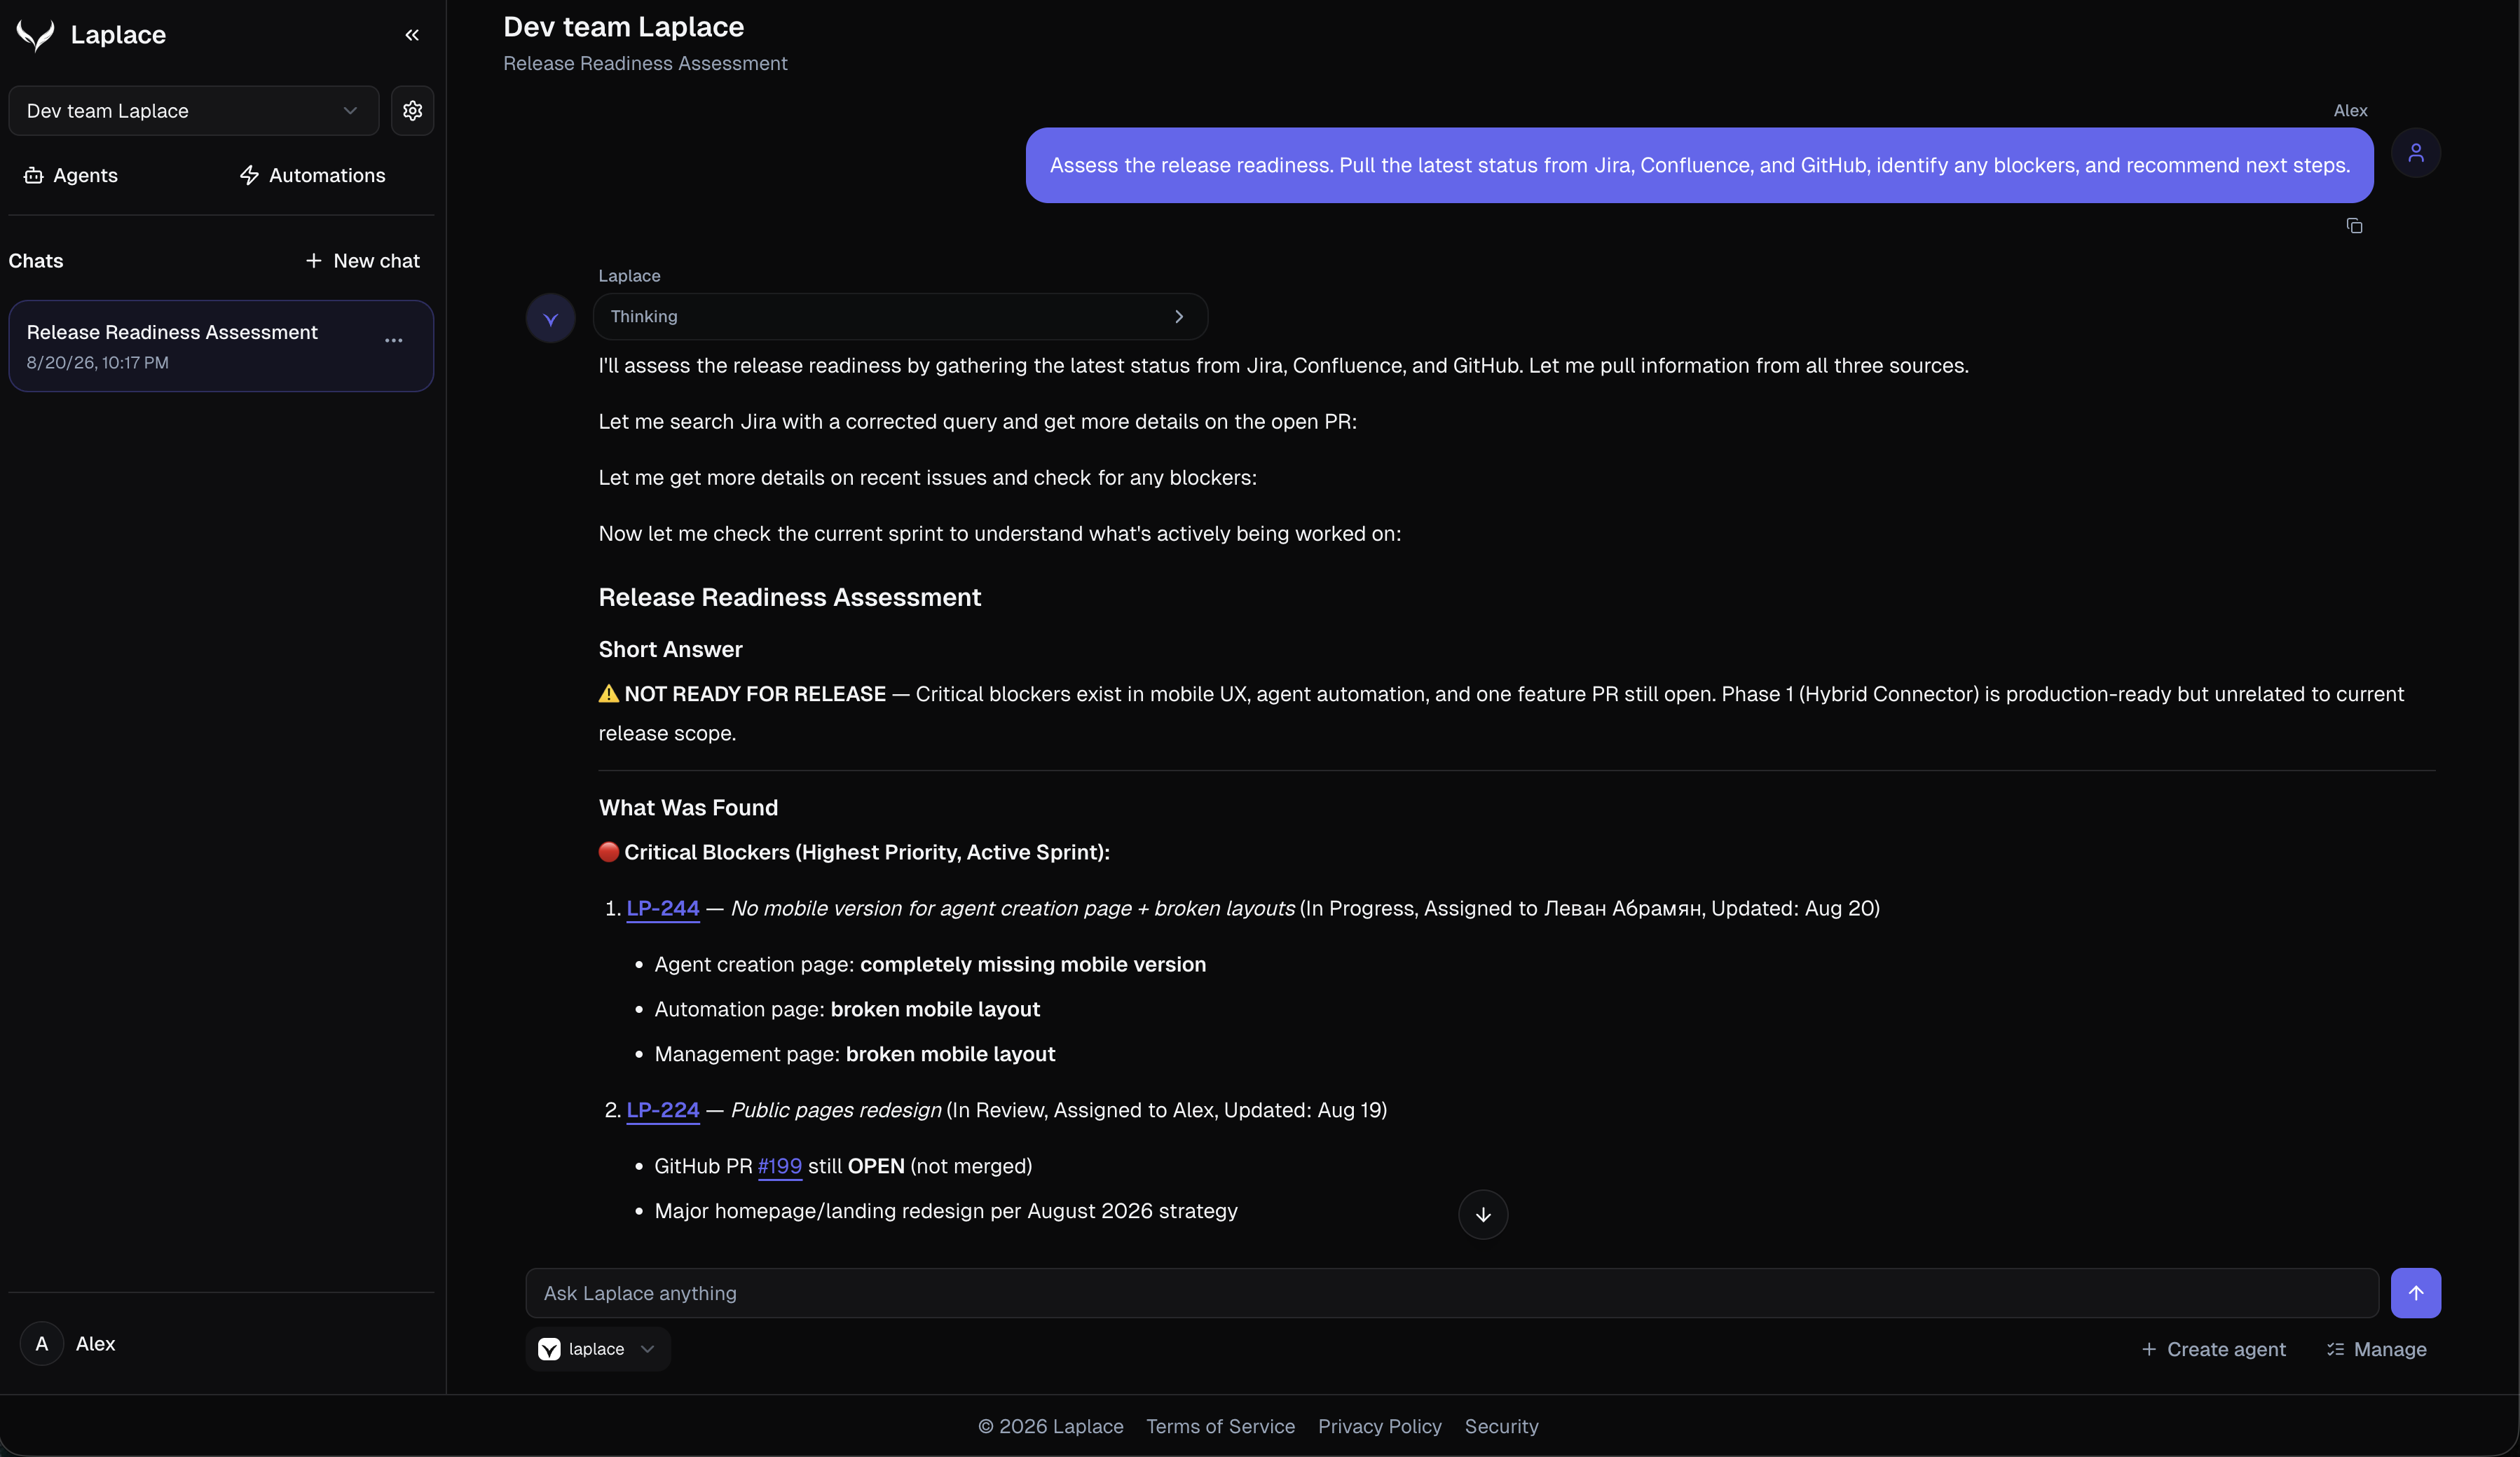Click the © 2026 Laplace footer text
2520x1457 pixels.
pos(1050,1426)
